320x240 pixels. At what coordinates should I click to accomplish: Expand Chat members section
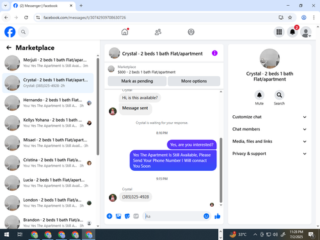(269, 129)
